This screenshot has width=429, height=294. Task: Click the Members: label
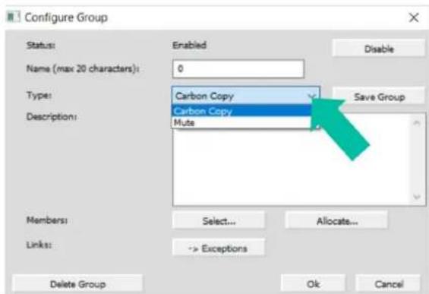coord(47,220)
